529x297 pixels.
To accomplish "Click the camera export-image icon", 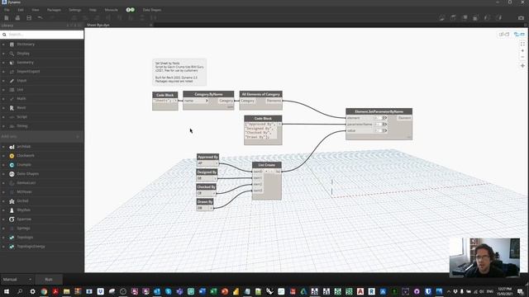I will [x=522, y=18].
